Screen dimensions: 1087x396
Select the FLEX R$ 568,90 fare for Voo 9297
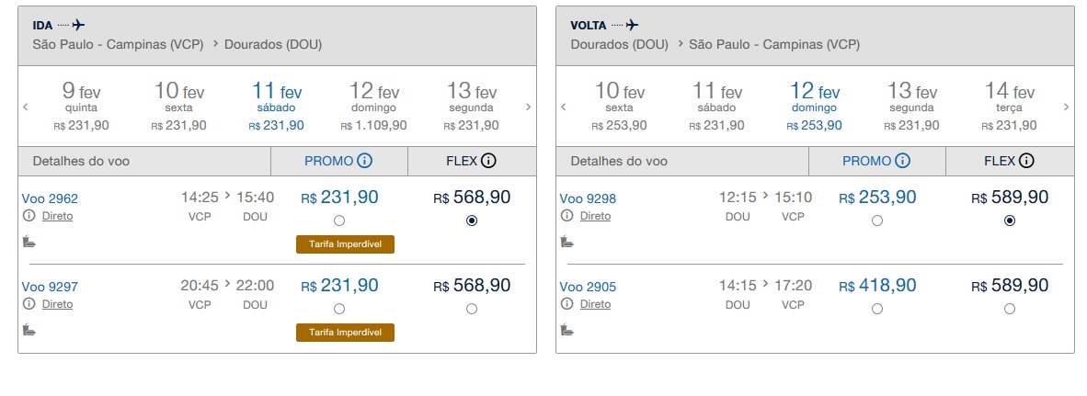pyautogui.click(x=472, y=309)
